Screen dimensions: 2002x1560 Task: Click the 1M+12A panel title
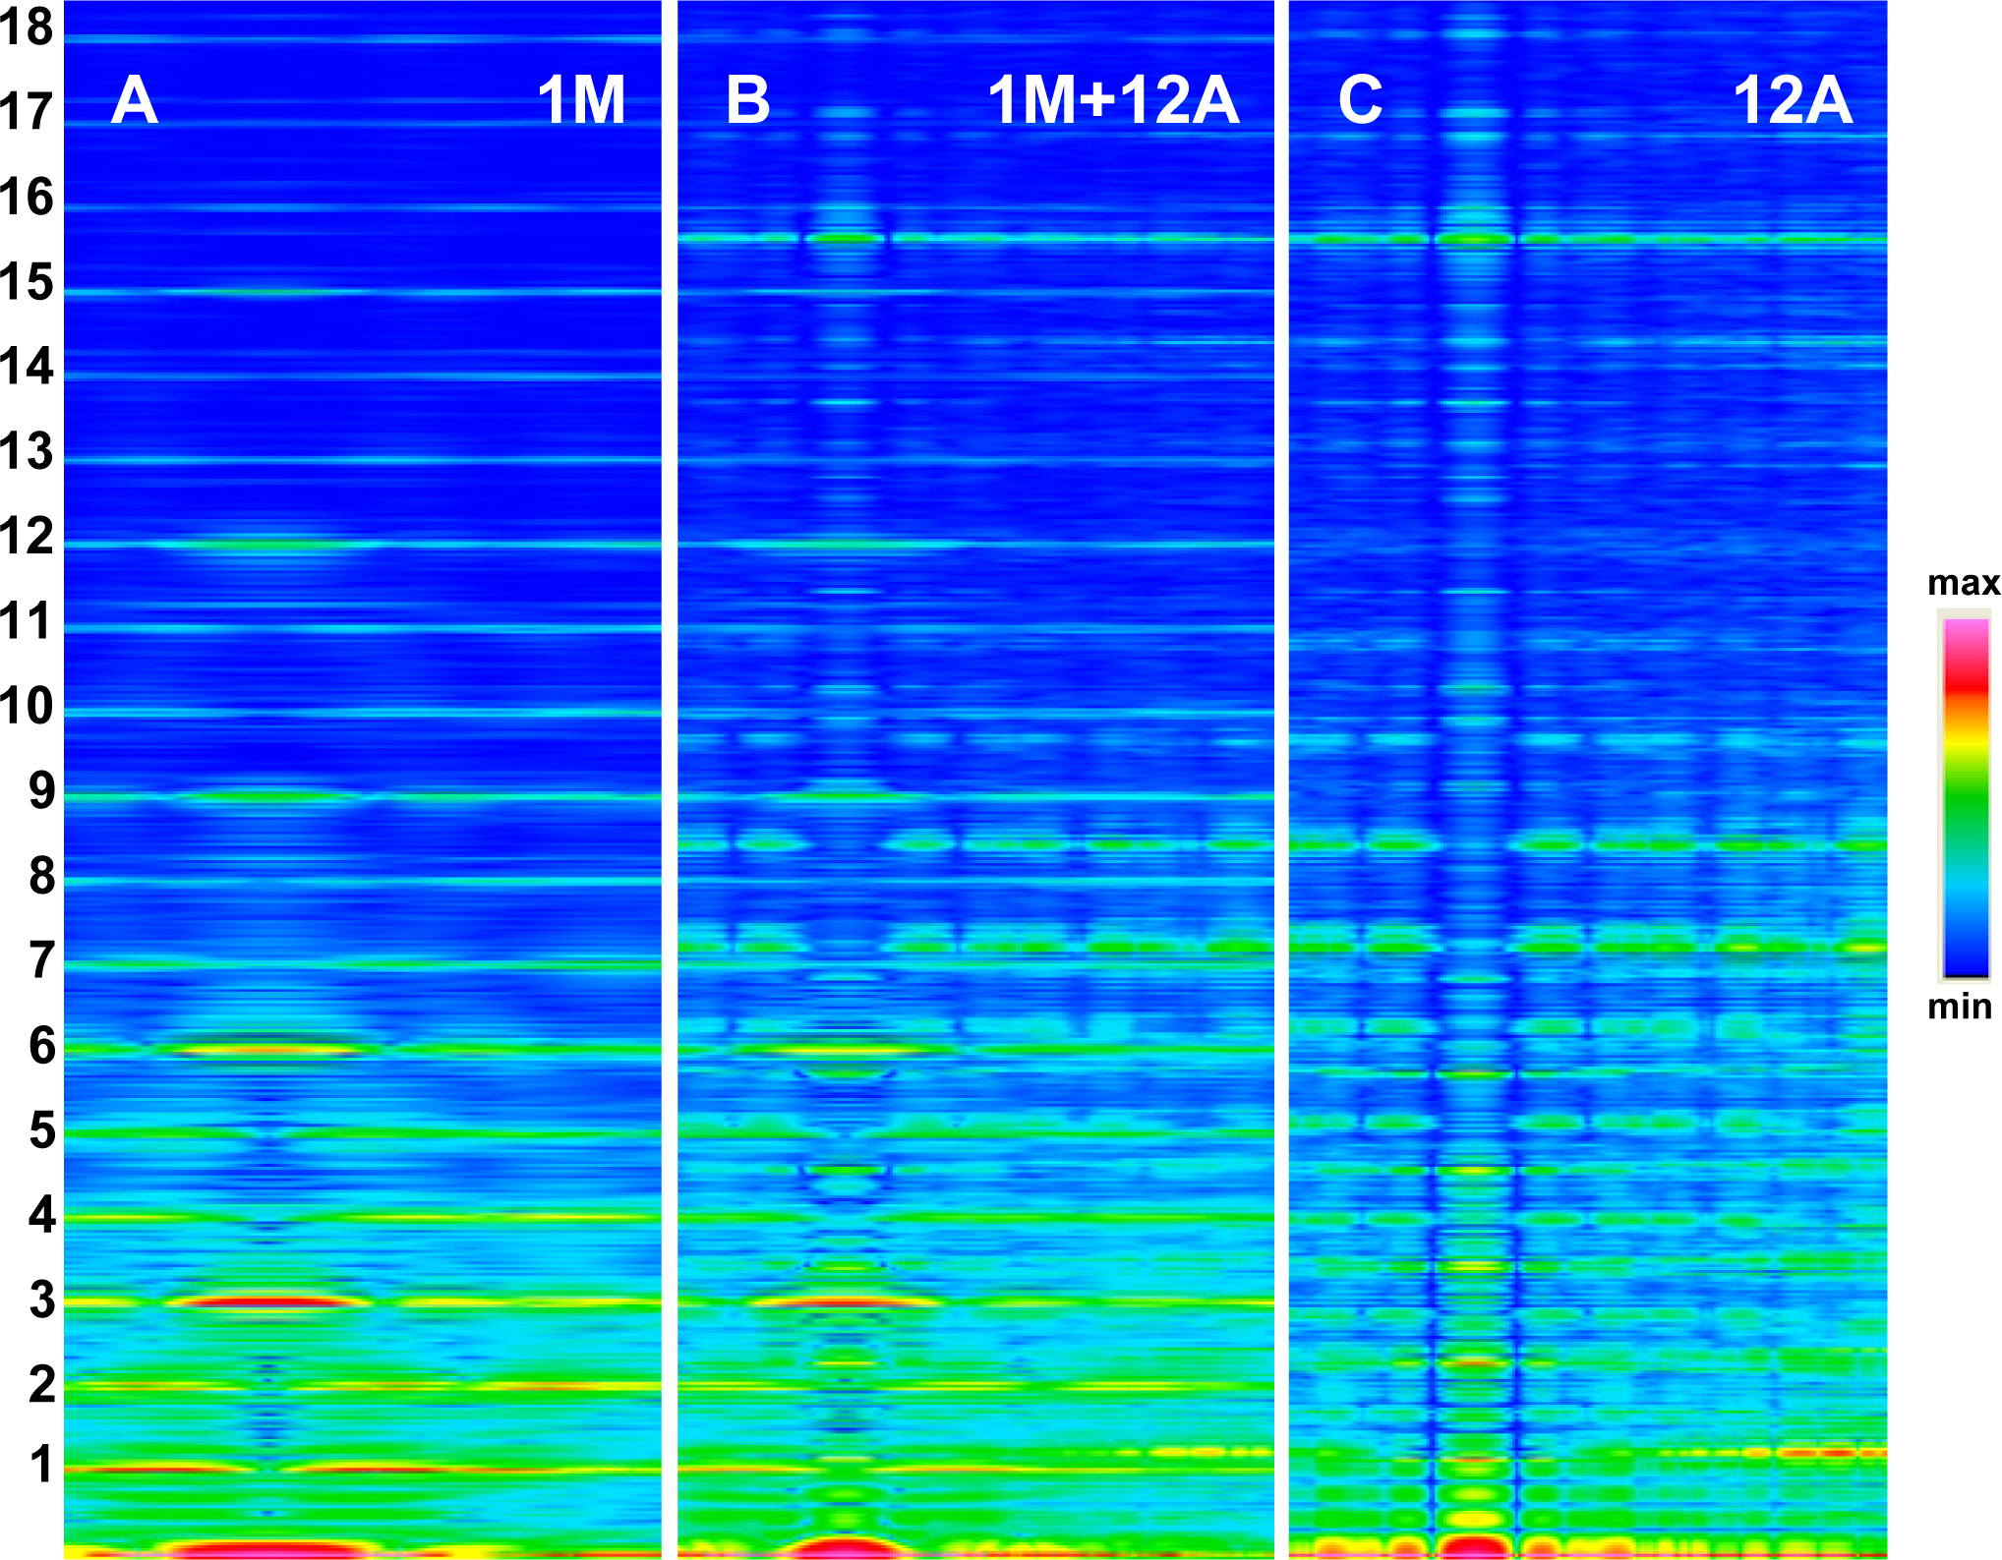pyautogui.click(x=1112, y=100)
